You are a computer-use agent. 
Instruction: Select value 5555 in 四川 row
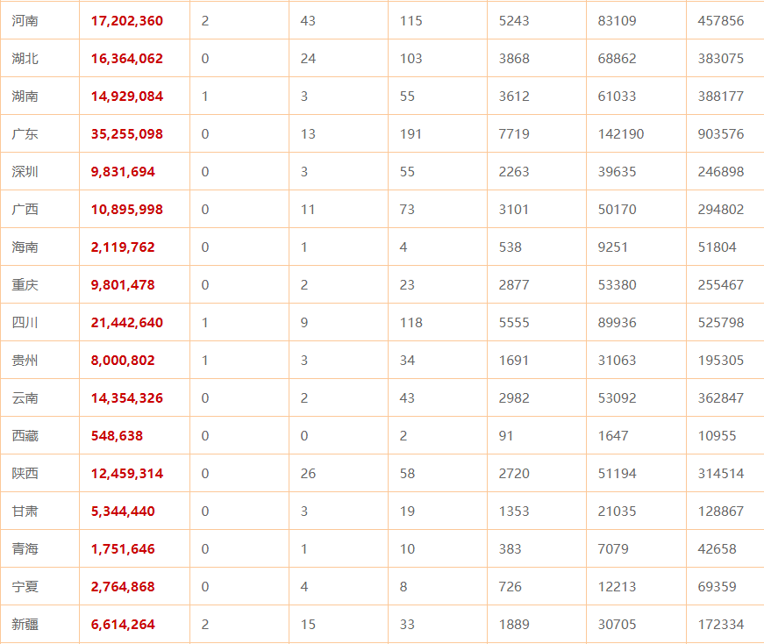(x=513, y=323)
